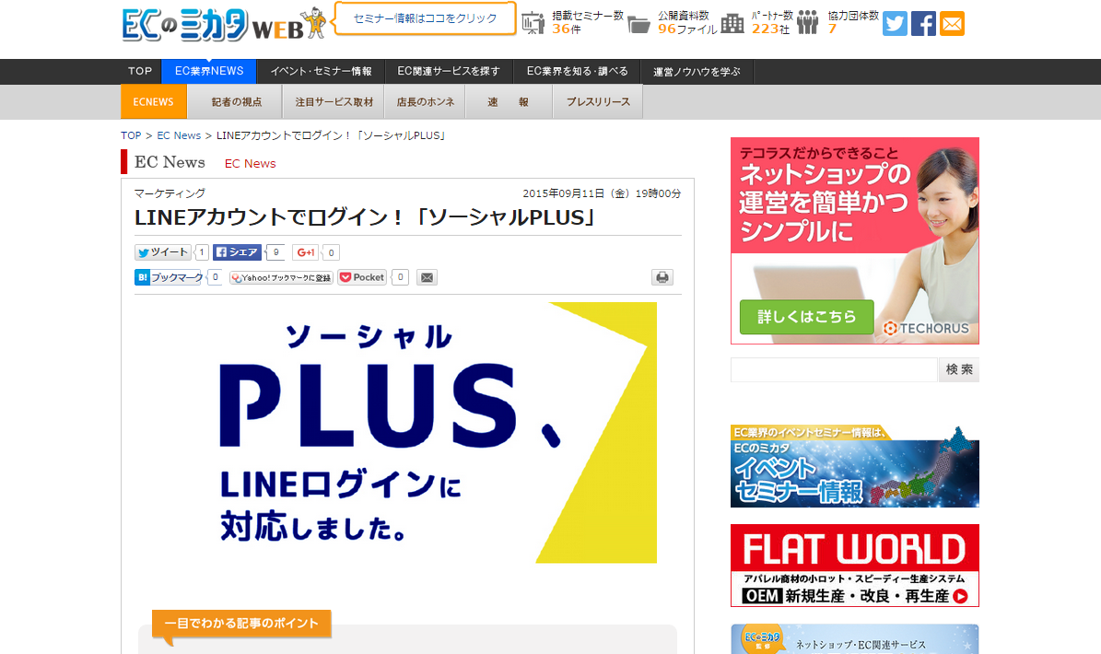Viewport: 1101px width, 654px height.
Task: Click the orange mail envelope header icon
Action: 952,24
